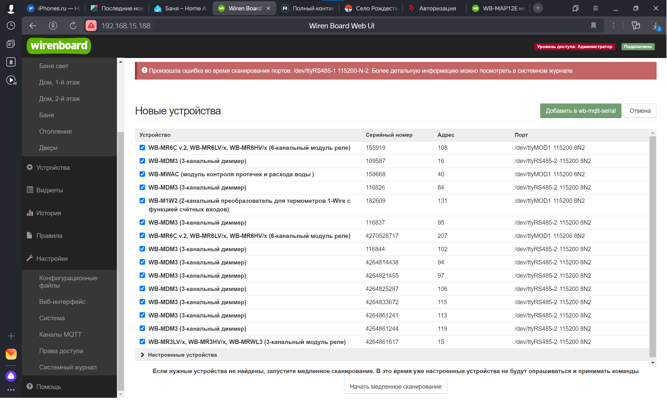The height and width of the screenshot is (416, 667).
Task: Start slow scan via Начать медленное сканирование
Action: 395,386
